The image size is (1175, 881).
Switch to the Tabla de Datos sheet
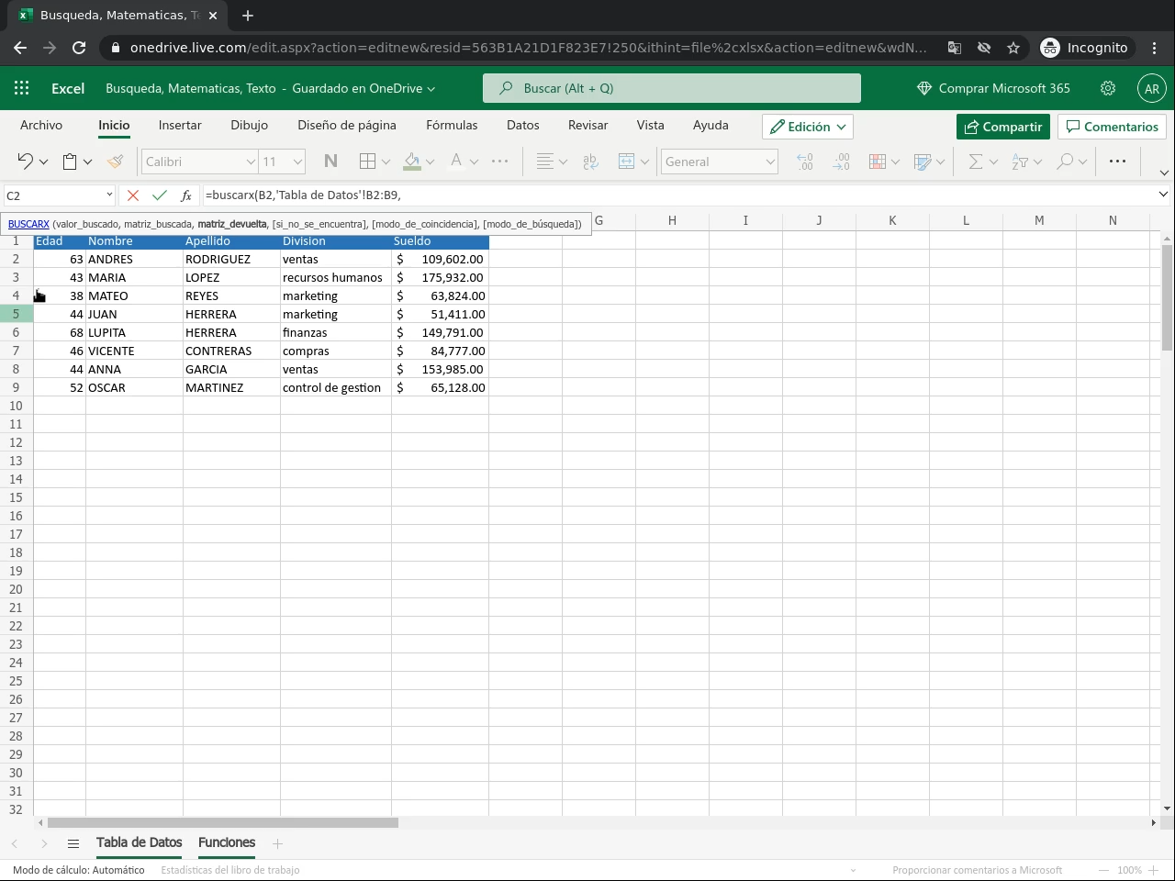140,842
